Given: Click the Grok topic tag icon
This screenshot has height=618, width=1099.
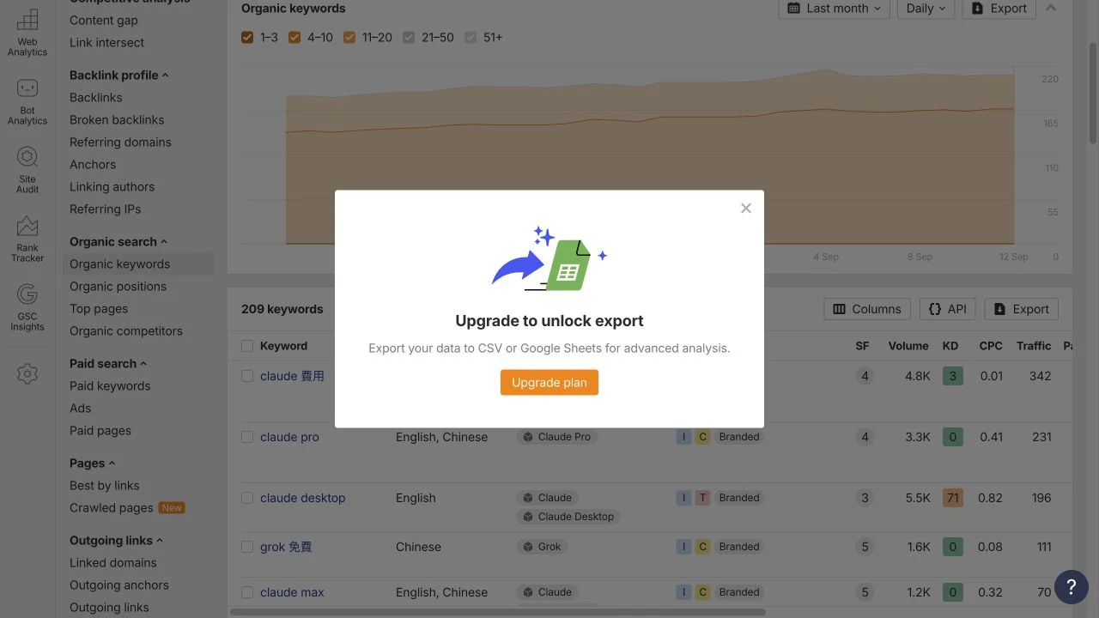Looking at the screenshot, I should coord(528,547).
